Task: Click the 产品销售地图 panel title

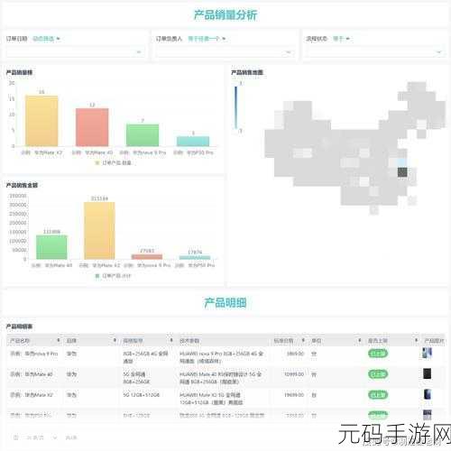Action: (247, 72)
